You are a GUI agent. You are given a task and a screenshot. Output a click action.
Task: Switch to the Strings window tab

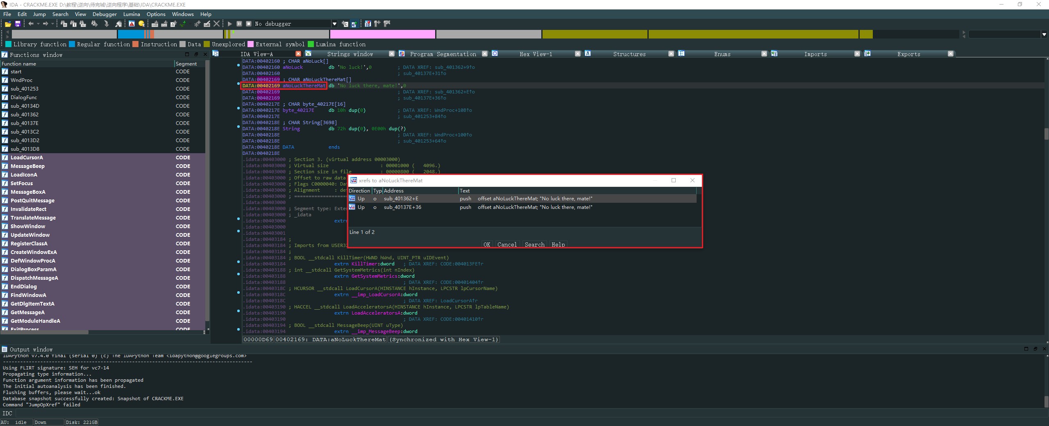(350, 54)
